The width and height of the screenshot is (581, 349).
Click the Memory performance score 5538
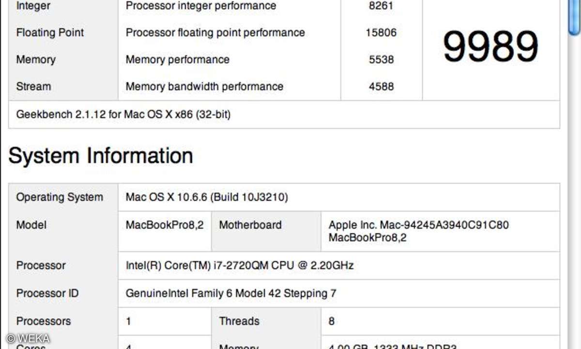click(381, 60)
